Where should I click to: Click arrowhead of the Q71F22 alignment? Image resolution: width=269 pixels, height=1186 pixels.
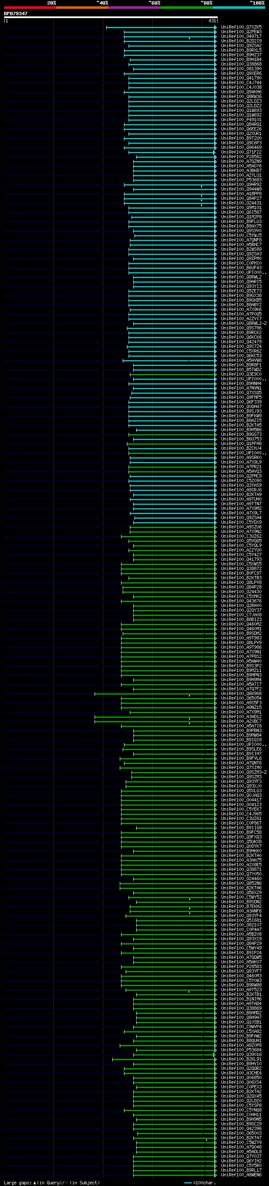tap(214, 152)
